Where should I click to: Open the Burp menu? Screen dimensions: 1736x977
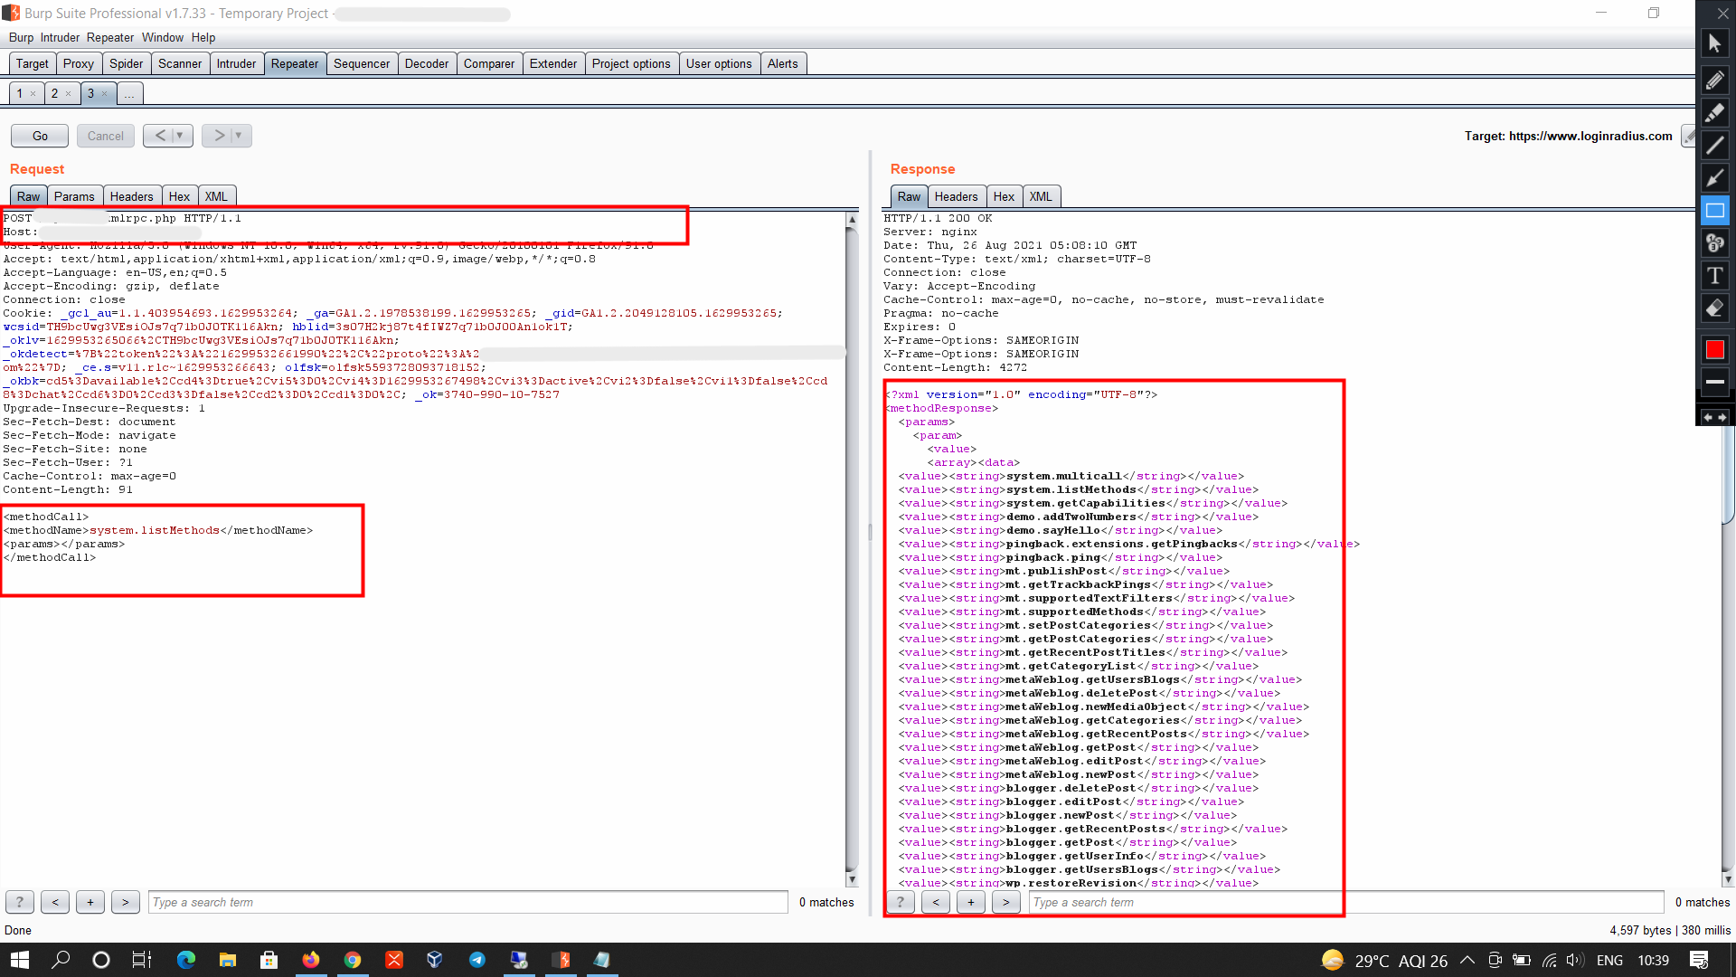(x=21, y=37)
